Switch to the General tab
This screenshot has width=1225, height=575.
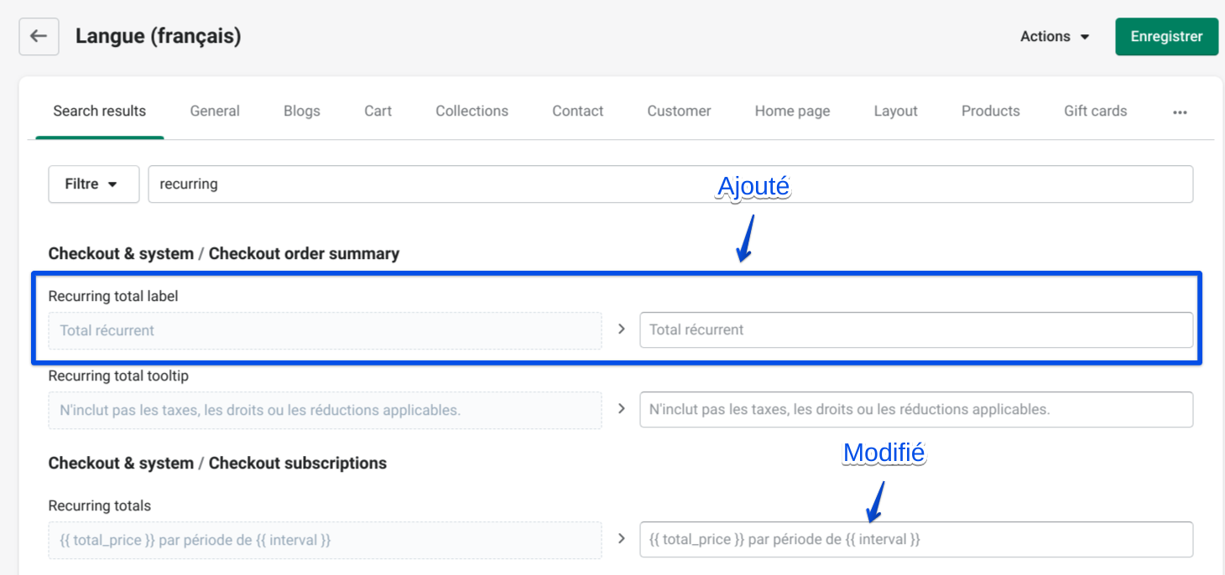[215, 111]
